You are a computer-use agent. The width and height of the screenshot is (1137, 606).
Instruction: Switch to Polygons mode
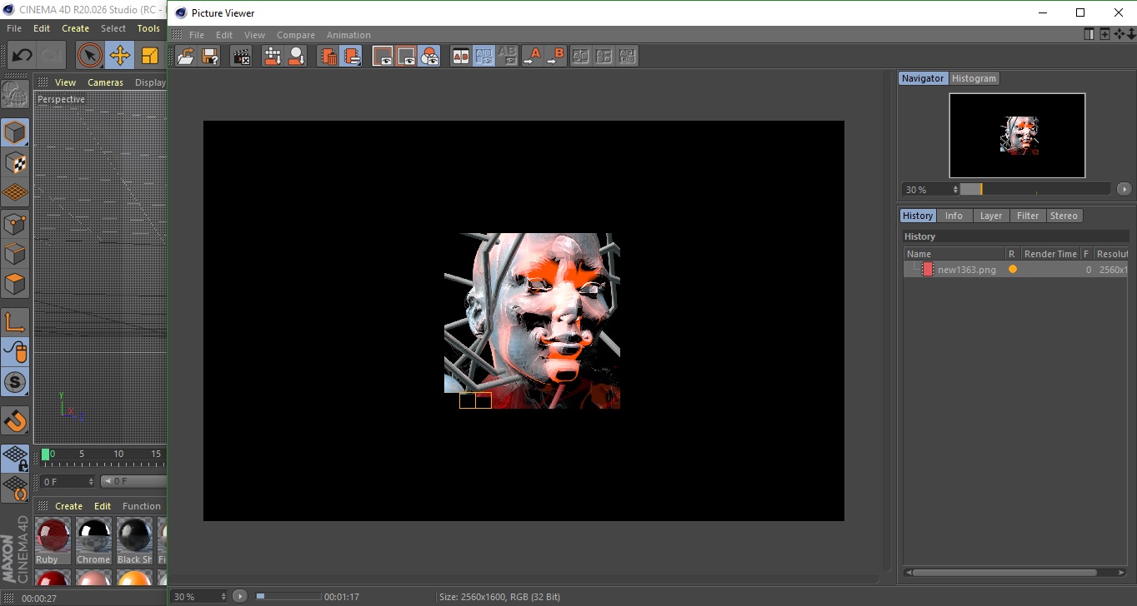(15, 284)
